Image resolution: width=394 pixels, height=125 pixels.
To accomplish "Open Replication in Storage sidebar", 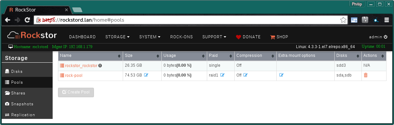I will point(27,115).
